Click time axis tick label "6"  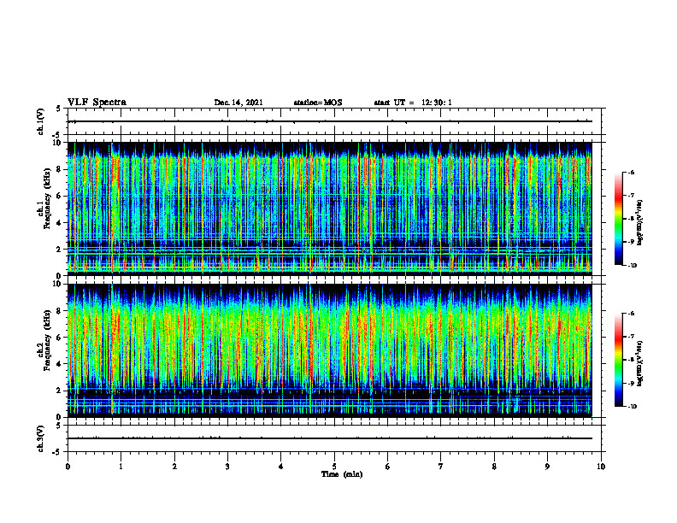point(388,467)
